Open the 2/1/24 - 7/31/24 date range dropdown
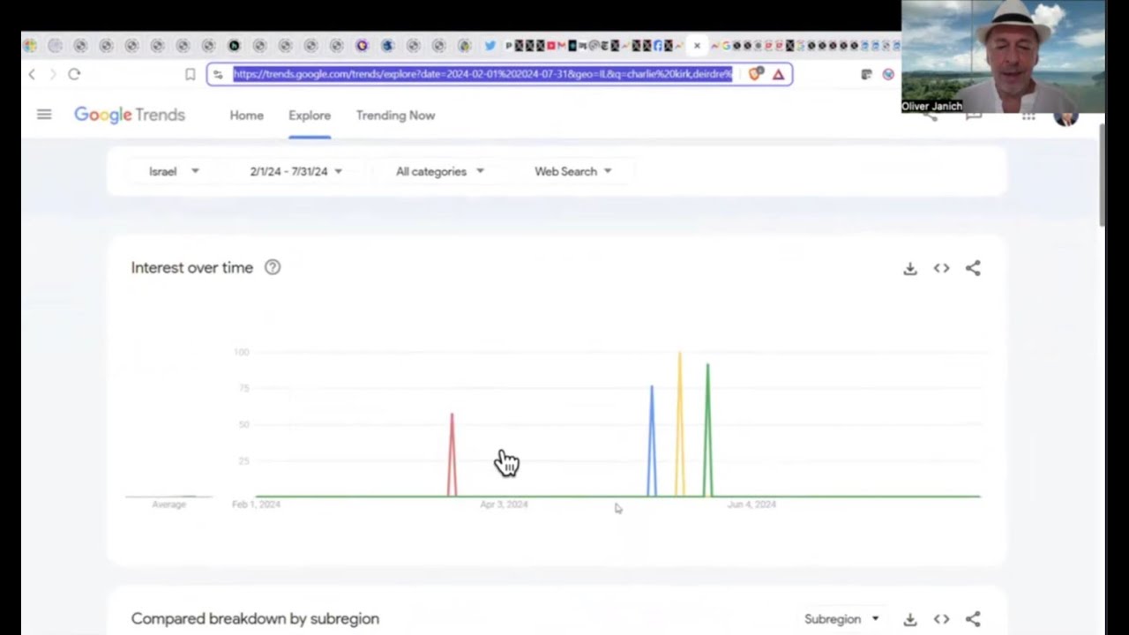 click(x=295, y=171)
